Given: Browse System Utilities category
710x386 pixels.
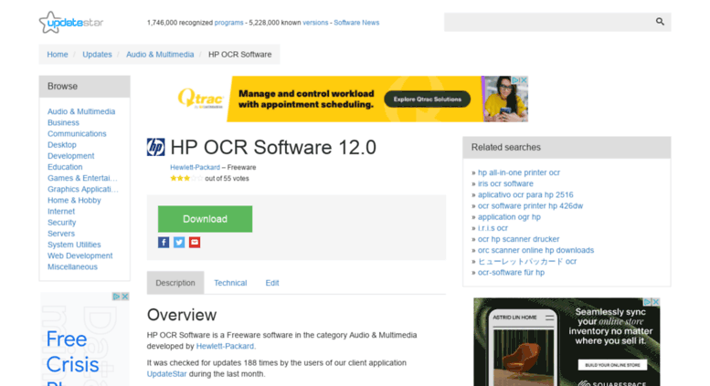Looking at the screenshot, I should click(x=74, y=245).
